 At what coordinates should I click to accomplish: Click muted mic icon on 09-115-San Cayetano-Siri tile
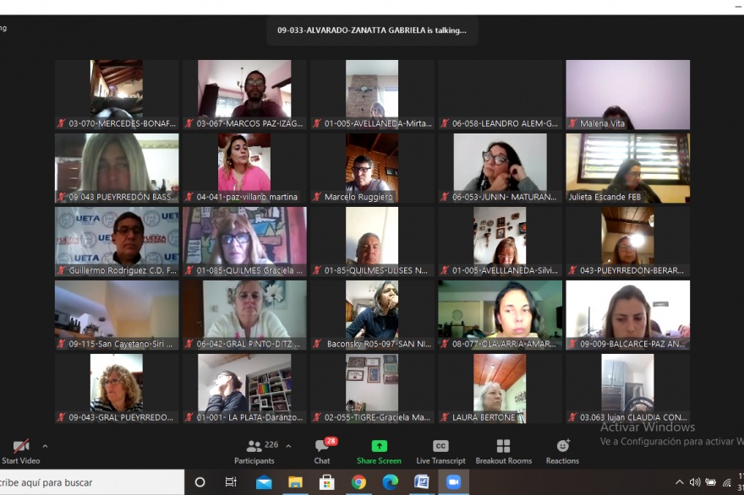[61, 345]
